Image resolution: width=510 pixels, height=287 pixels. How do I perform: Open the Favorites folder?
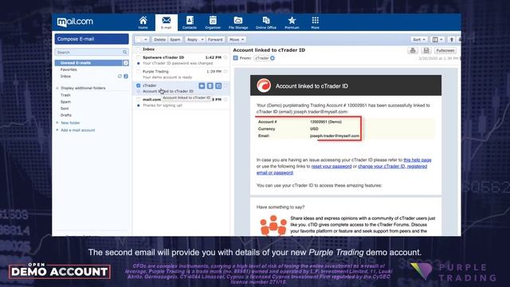tap(69, 69)
